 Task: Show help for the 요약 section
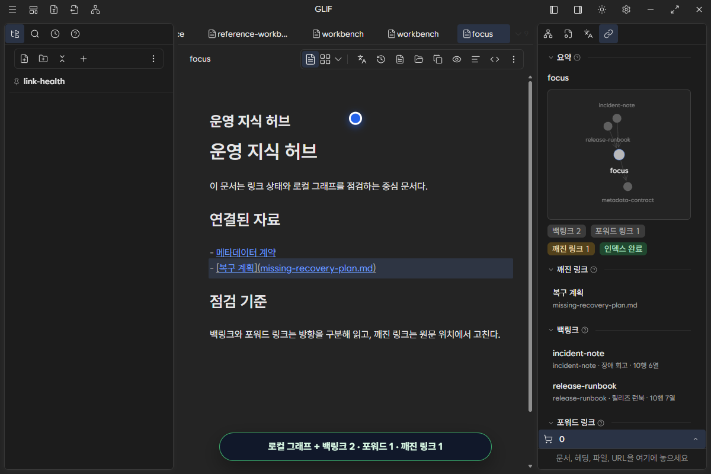coord(577,57)
